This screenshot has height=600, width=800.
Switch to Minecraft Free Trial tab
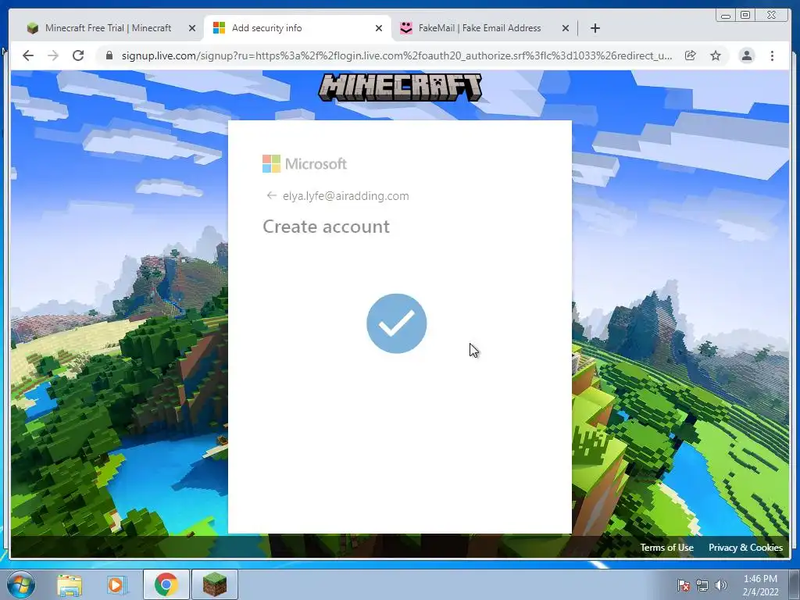108,28
